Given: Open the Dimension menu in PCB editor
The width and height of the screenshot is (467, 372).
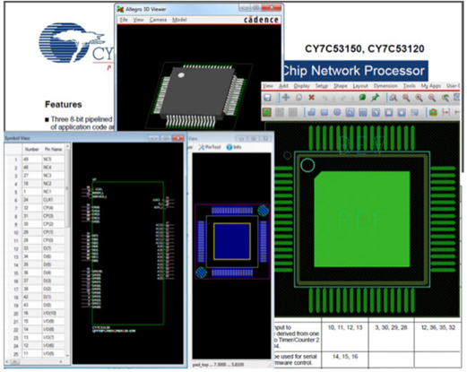Looking at the screenshot, I should (385, 86).
